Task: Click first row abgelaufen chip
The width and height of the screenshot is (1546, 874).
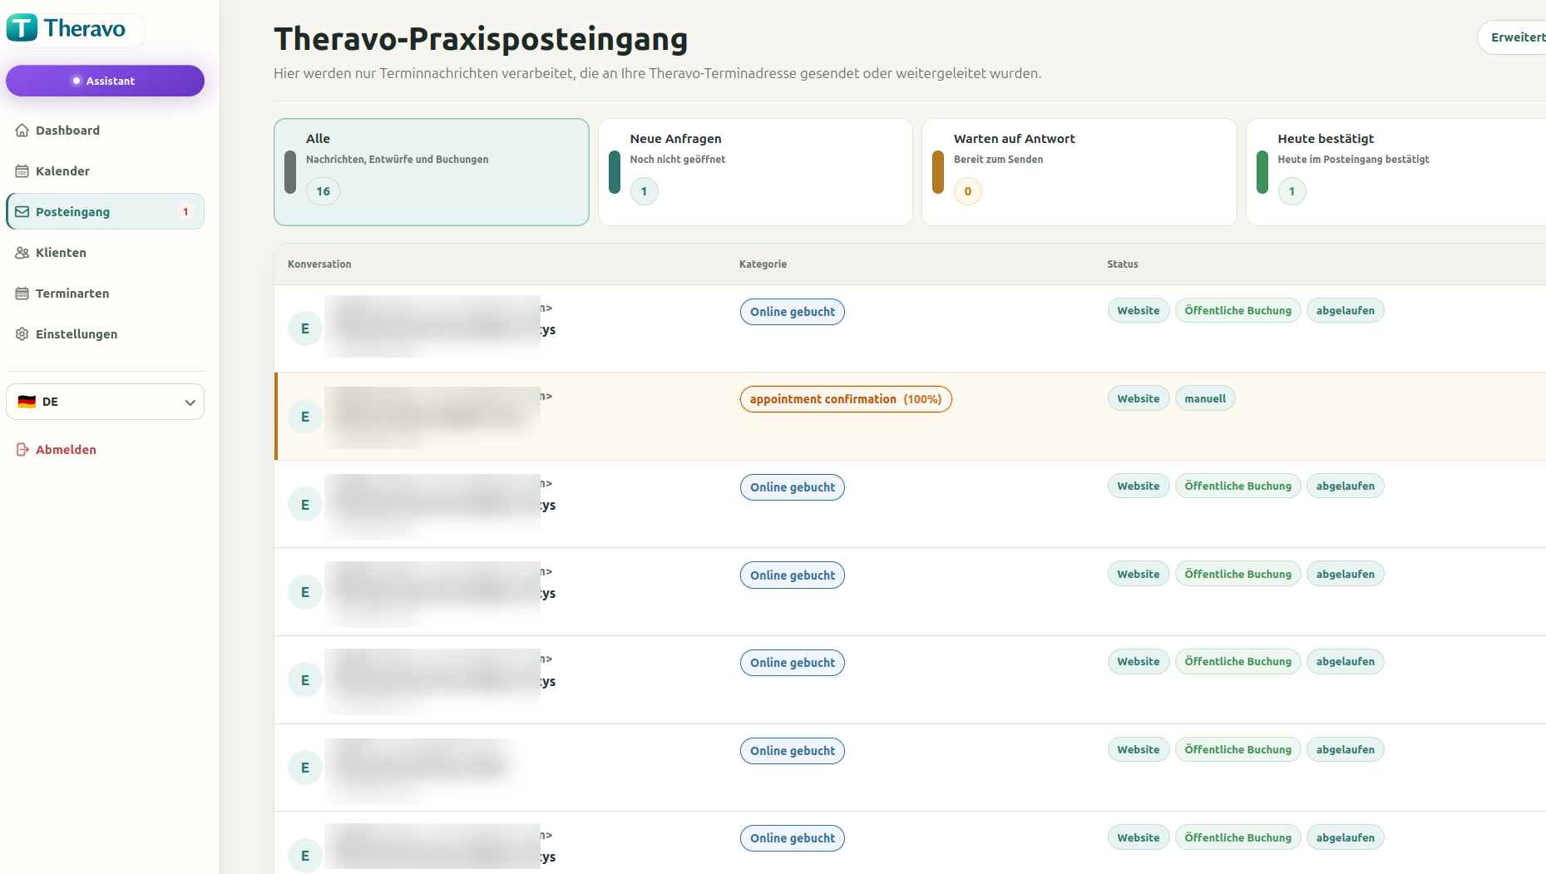Action: [1345, 311]
